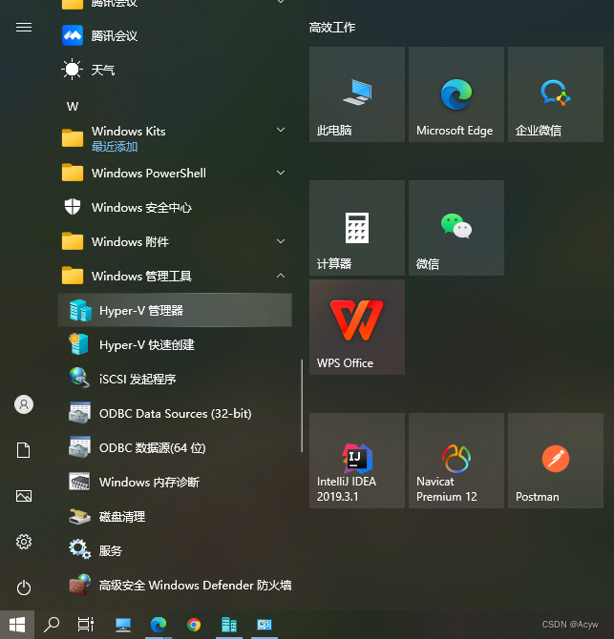Open the 天气 weather app
614x639 pixels.
pyautogui.click(x=175, y=70)
